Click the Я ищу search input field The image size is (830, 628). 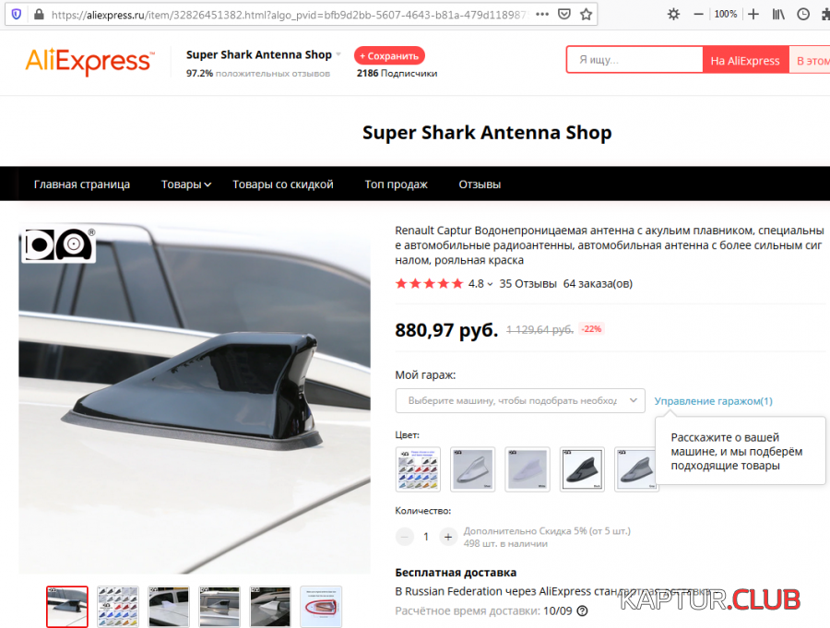(x=634, y=60)
